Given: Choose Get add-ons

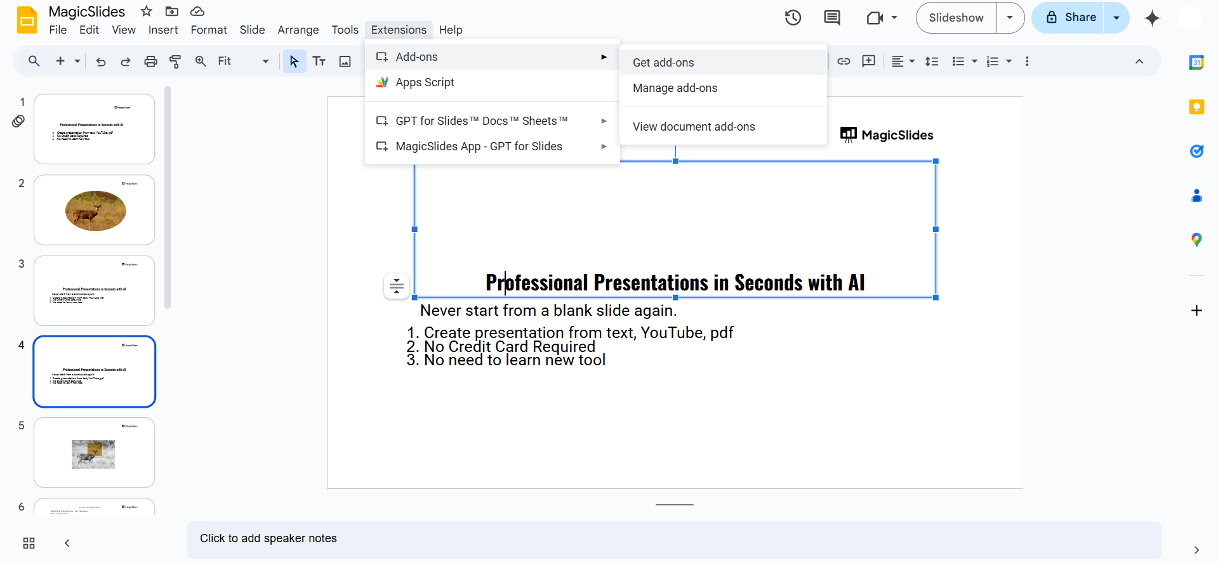Looking at the screenshot, I should (x=724, y=62).
